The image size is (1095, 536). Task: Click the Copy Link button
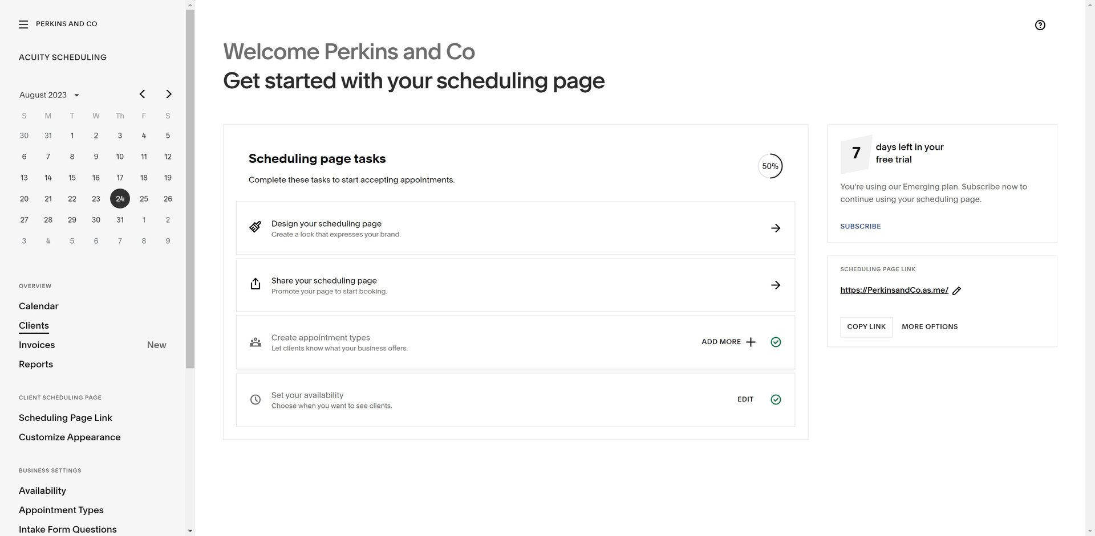pos(866,326)
